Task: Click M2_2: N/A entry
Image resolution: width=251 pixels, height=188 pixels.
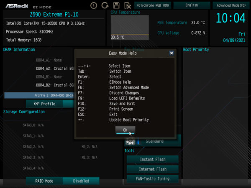Action: click(x=90, y=147)
